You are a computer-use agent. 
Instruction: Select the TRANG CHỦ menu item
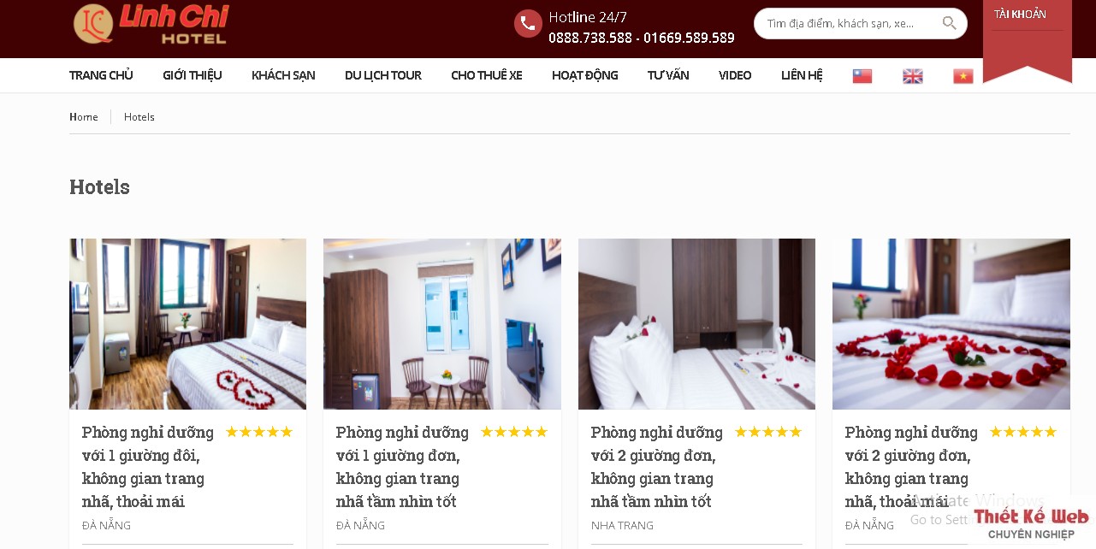coord(101,75)
